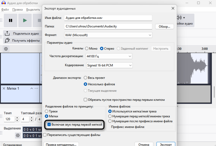The height and width of the screenshot is (146, 216).
Task: Select the Стерео channel option
Action: 102,49
